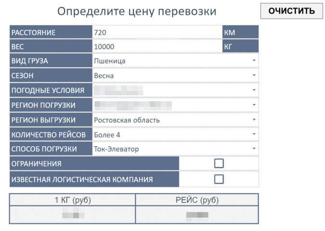The width and height of the screenshot is (325, 231).
Task: Select the Весна season value
Action: (104, 76)
